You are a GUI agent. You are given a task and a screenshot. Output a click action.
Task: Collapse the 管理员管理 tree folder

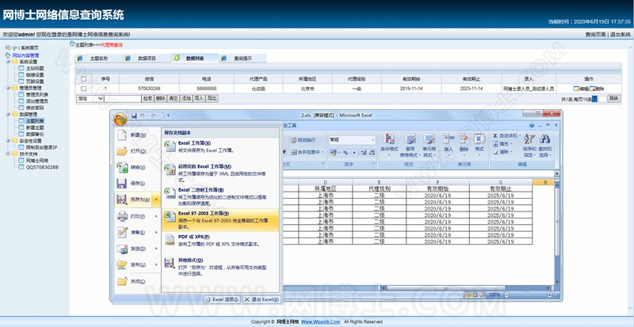point(9,88)
